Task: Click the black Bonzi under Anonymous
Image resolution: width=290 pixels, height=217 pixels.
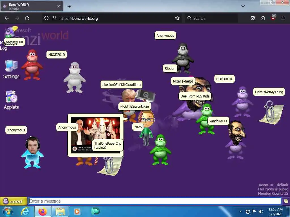Action: tap(183, 58)
